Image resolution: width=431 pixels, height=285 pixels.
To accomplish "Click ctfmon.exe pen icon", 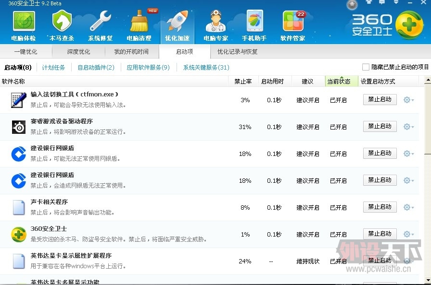I will pyautogui.click(x=19, y=100).
